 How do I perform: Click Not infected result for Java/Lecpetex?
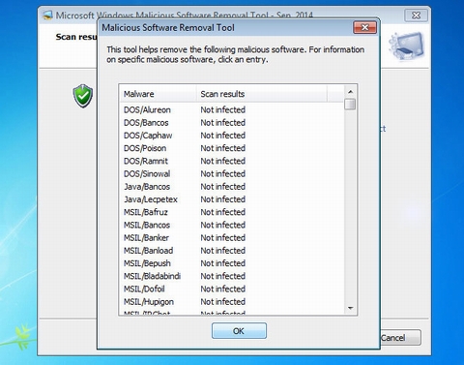click(x=223, y=199)
